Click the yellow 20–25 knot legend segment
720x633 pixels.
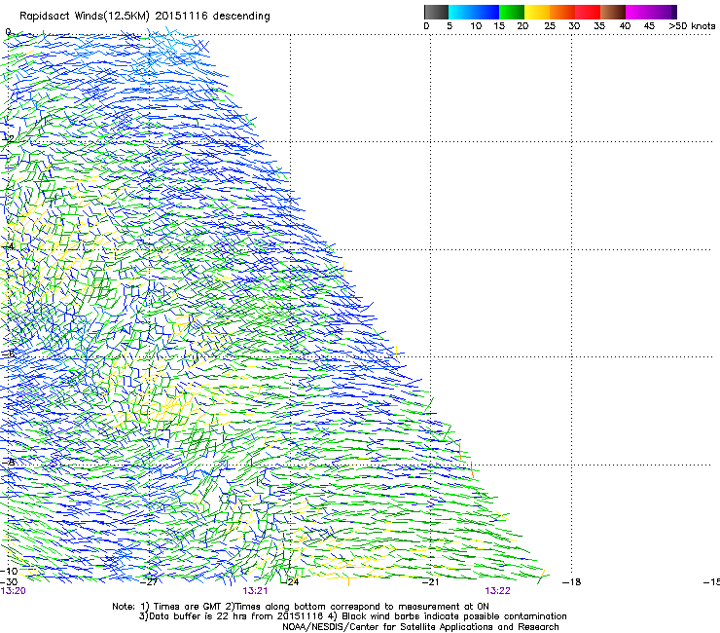[537, 12]
